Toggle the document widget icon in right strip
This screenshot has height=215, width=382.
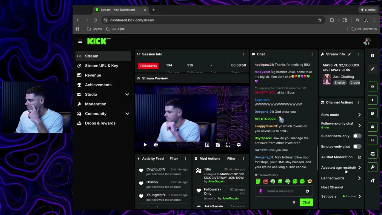372,113
